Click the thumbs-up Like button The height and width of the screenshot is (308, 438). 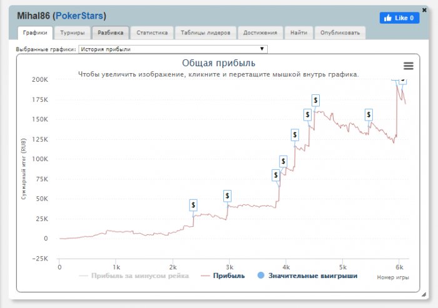pos(399,18)
